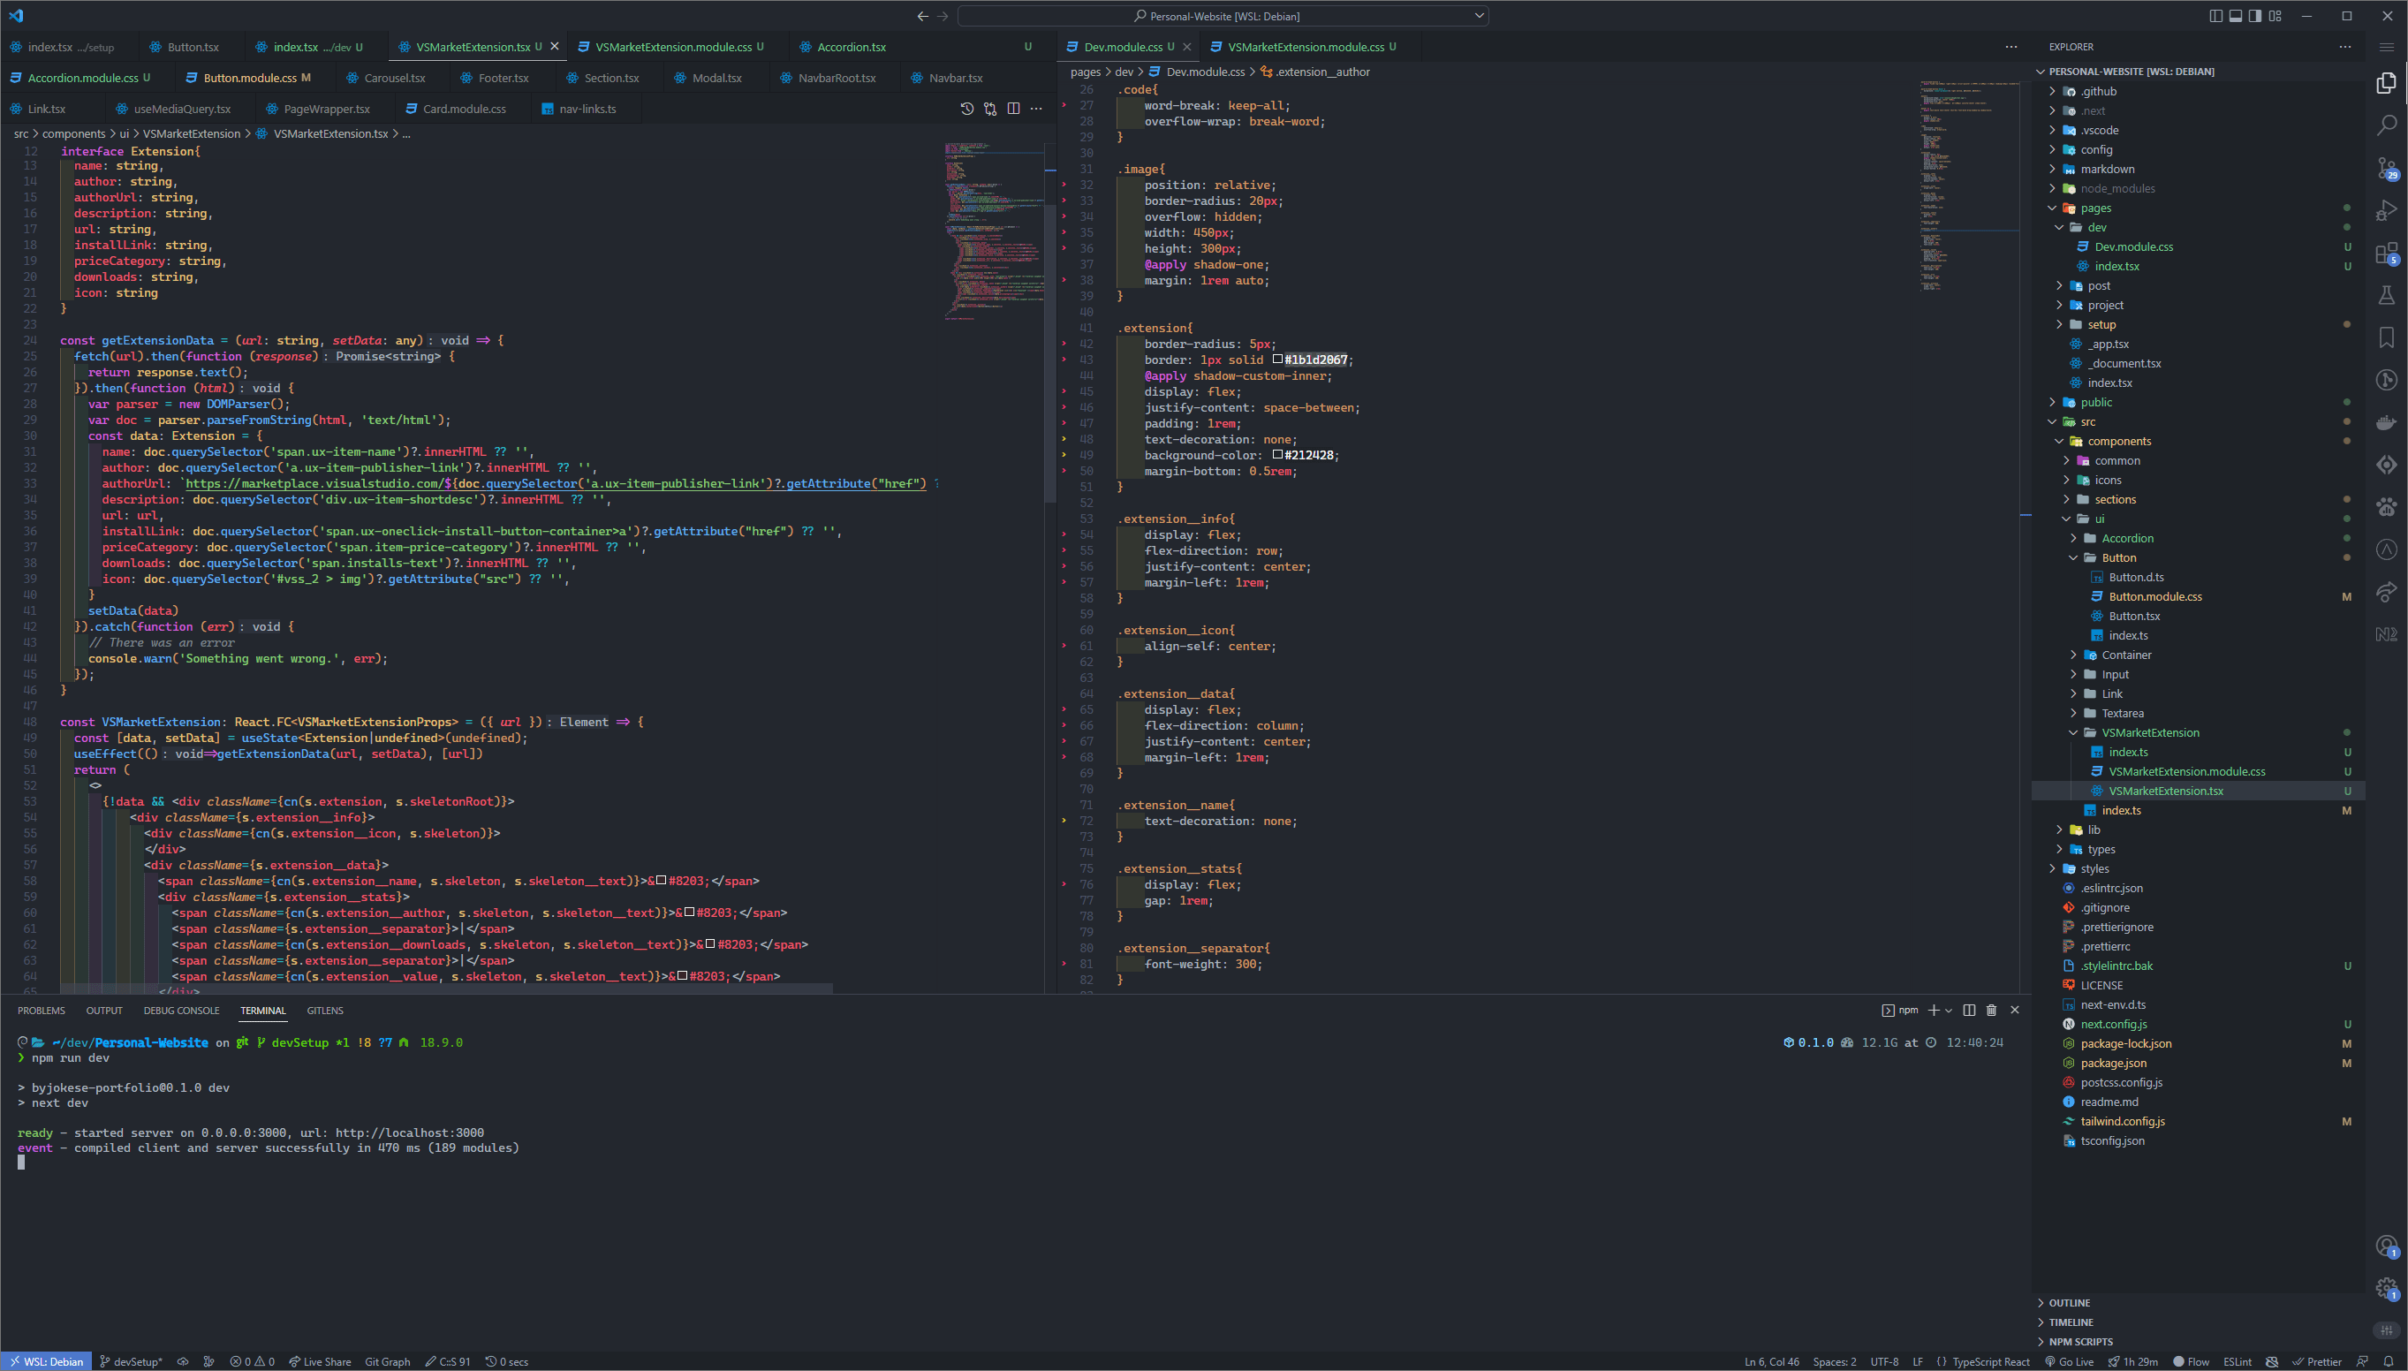2408x1371 pixels.
Task: Click the cloud publish icon in status bar
Action: click(x=183, y=1361)
